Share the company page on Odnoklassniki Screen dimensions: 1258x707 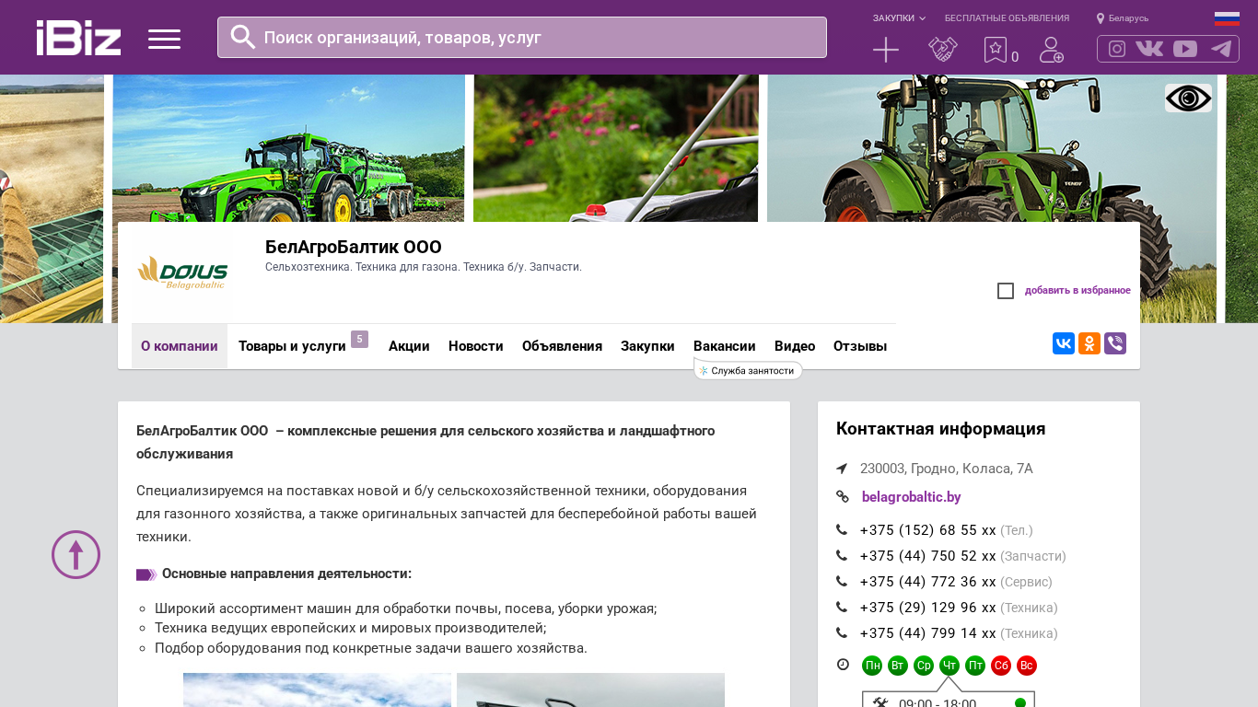(1089, 343)
